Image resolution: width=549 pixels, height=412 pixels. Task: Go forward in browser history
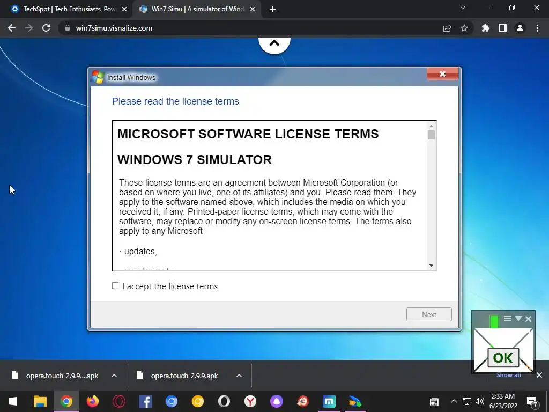[29, 28]
